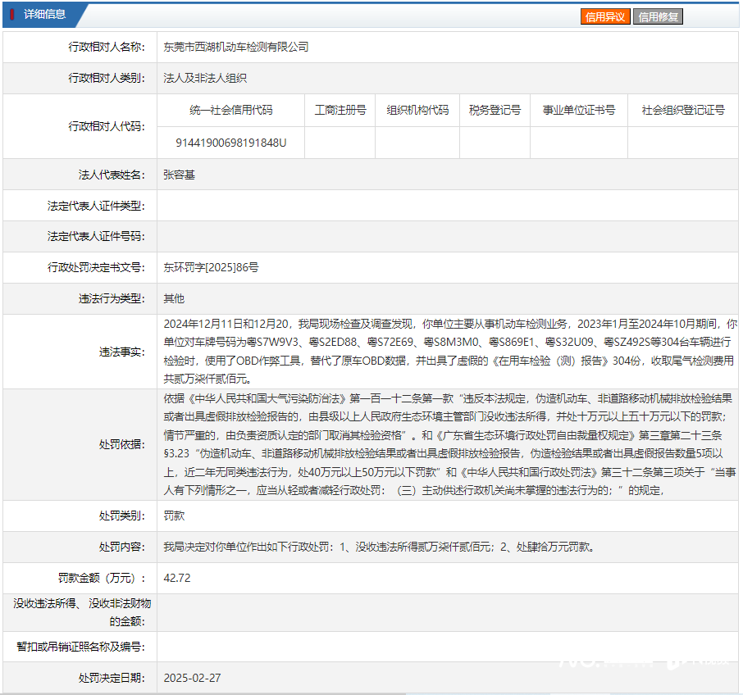This screenshot has height=695, width=743.
Task: Click the 法人代表姓名 label
Action: 112,175
